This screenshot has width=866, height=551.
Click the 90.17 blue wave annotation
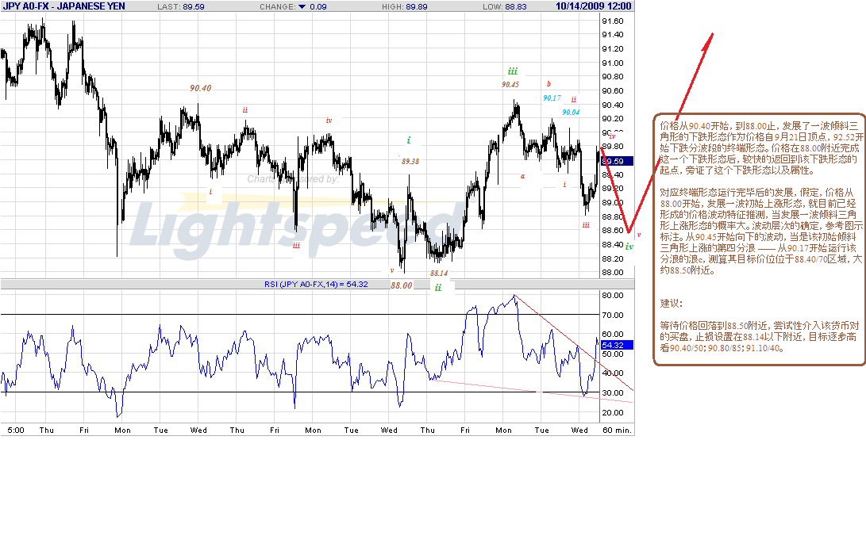click(x=552, y=98)
